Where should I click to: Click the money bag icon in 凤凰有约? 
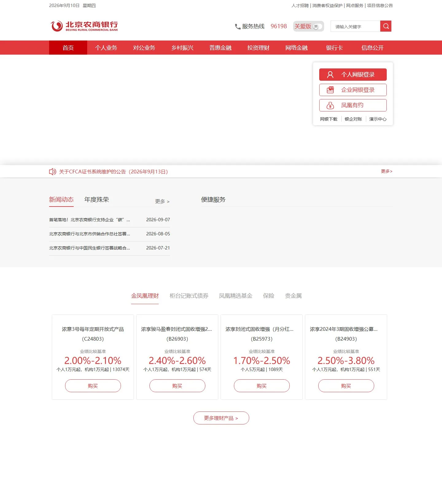click(x=330, y=106)
